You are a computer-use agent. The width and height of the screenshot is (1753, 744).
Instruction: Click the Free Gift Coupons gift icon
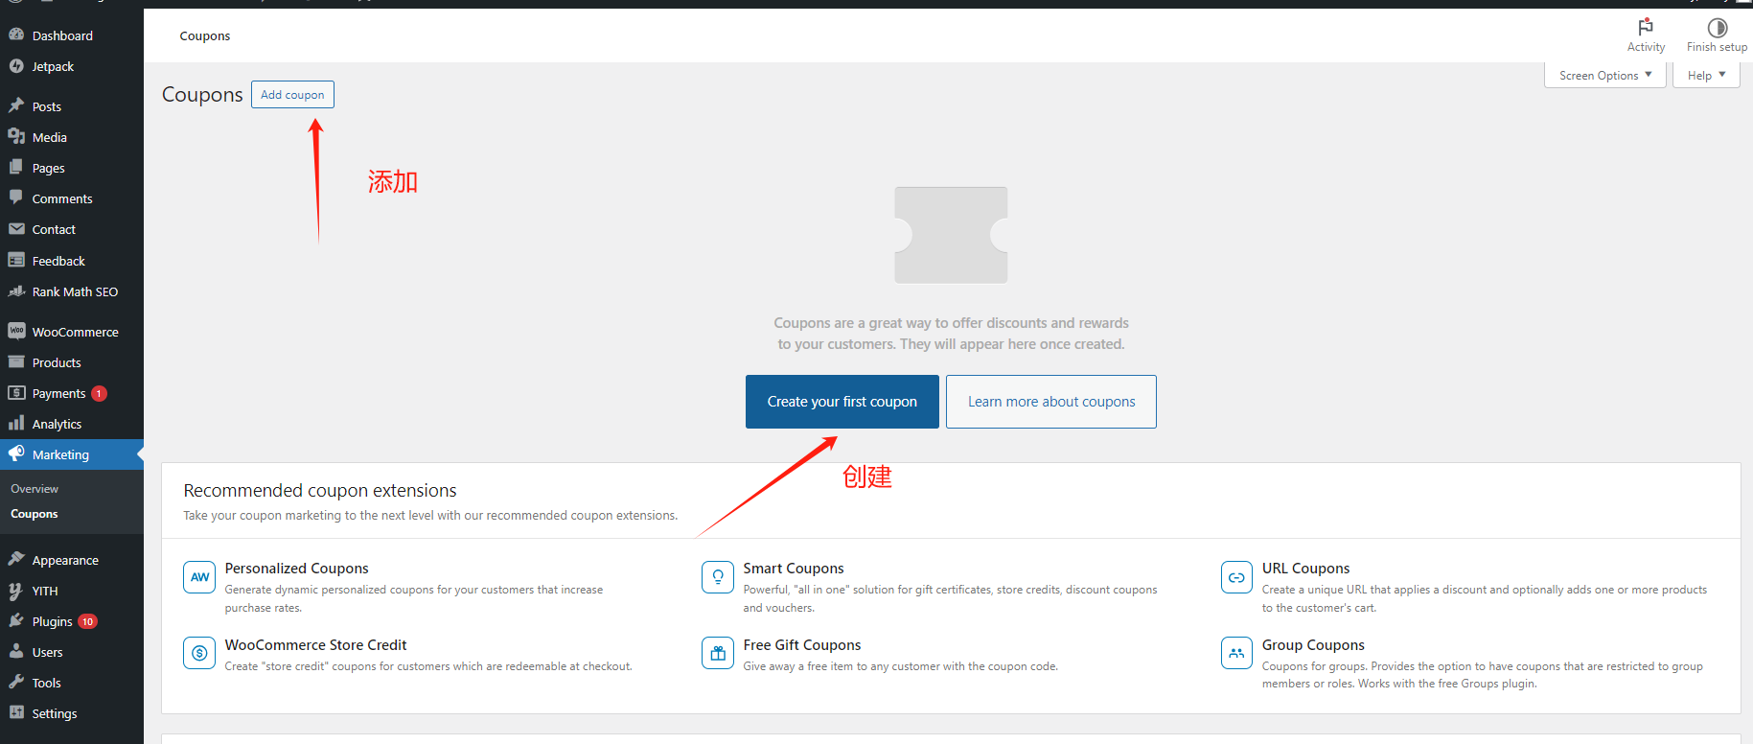tap(718, 653)
